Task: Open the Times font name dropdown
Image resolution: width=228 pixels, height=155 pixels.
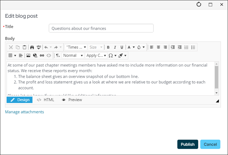Action: pyautogui.click(x=76, y=47)
